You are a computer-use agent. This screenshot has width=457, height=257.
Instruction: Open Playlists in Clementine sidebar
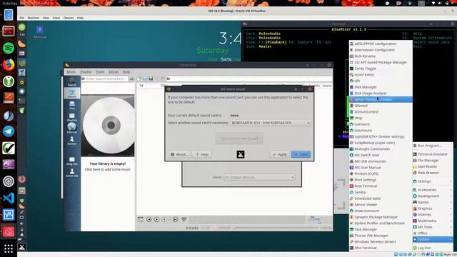[72, 117]
